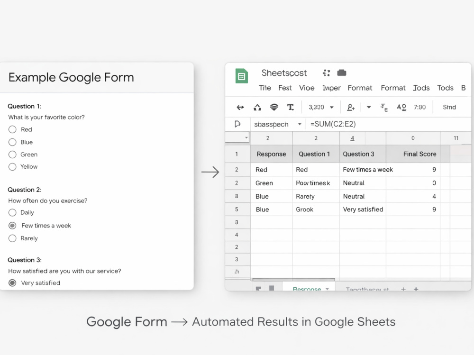Viewport: 474px width, 355px height.
Task: Select row header number 1
Action: 237,154
